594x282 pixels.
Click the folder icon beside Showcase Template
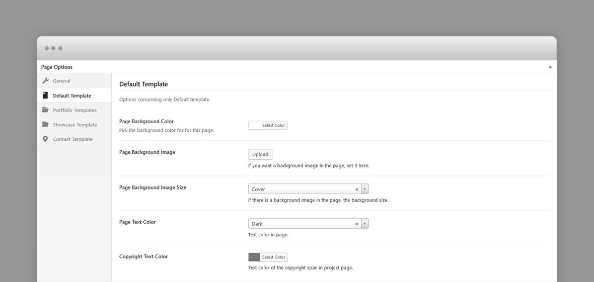[45, 124]
